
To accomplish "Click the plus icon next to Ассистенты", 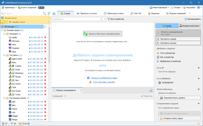I will [2, 18].
